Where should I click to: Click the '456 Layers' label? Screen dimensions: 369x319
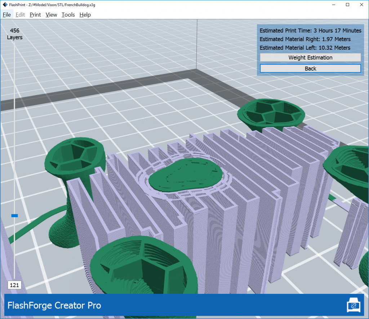pos(14,34)
